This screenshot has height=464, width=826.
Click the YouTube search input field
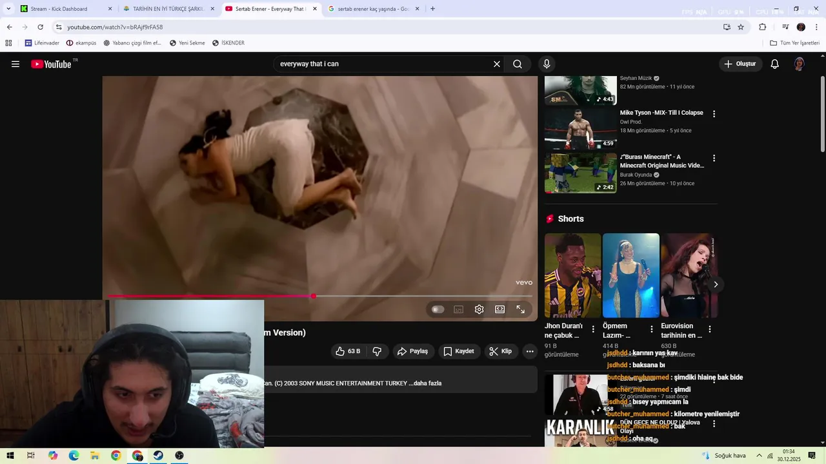pos(384,64)
